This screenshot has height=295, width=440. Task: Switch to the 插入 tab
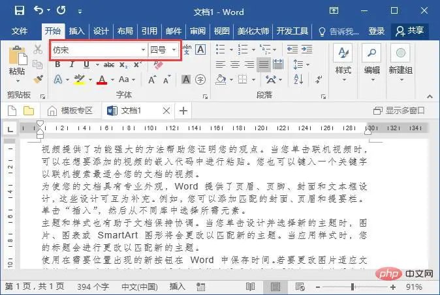click(76, 31)
